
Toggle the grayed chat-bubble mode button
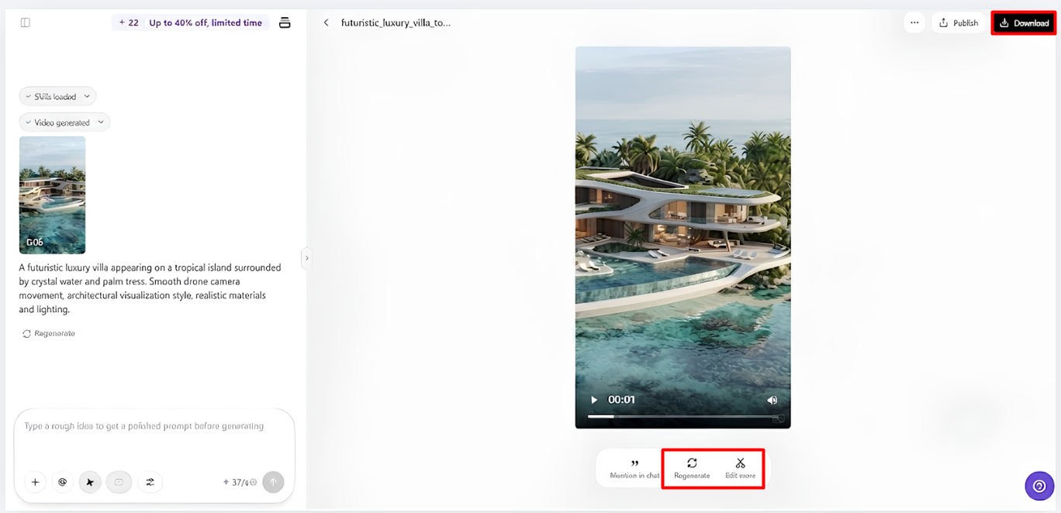point(119,482)
